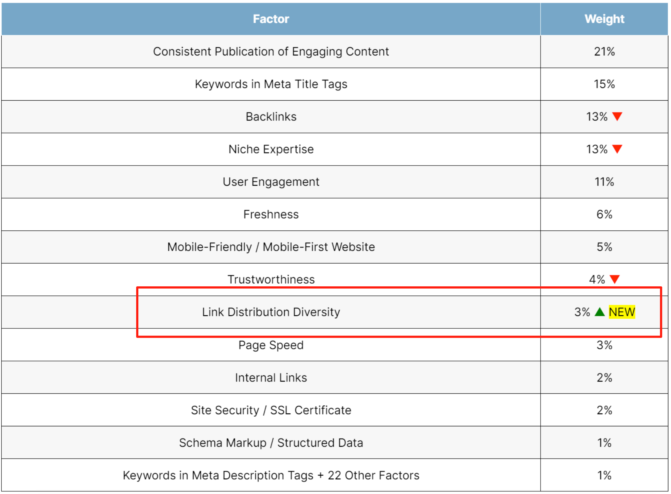Click Keywords in Meta Title Tags row
The image size is (671, 494).
pos(270,84)
